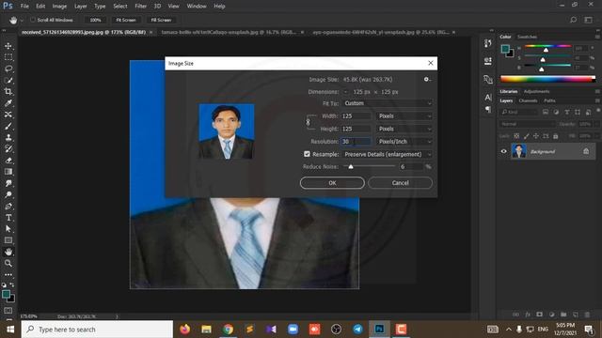Click OK in Image Size dialog

point(332,183)
